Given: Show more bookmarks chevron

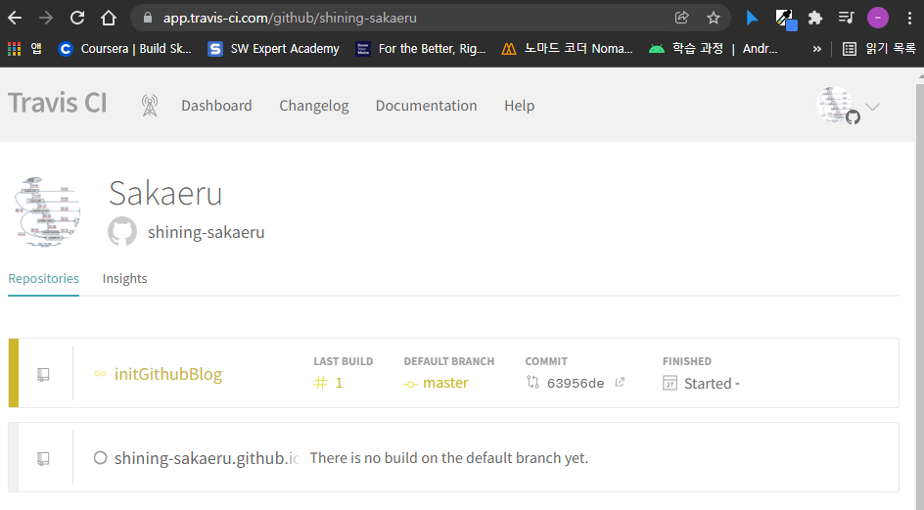Looking at the screenshot, I should 816,49.
